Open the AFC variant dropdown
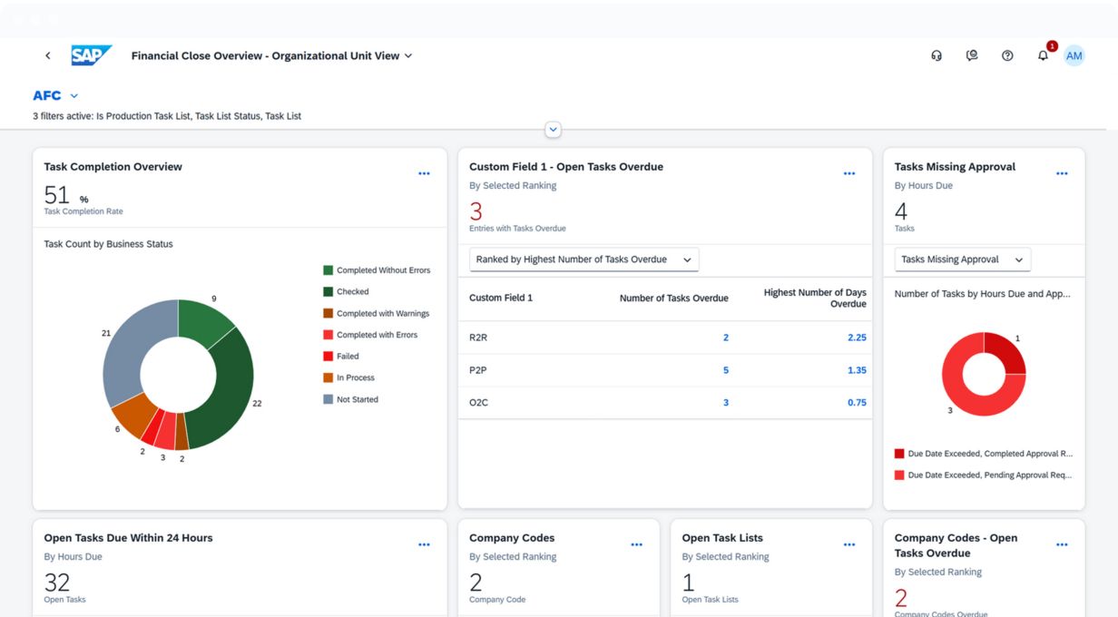The height and width of the screenshot is (617, 1118). (x=74, y=96)
